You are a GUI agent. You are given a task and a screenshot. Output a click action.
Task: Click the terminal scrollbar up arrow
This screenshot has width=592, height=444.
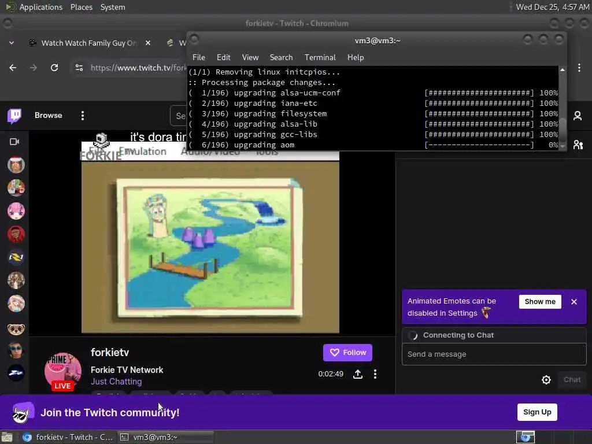click(562, 70)
